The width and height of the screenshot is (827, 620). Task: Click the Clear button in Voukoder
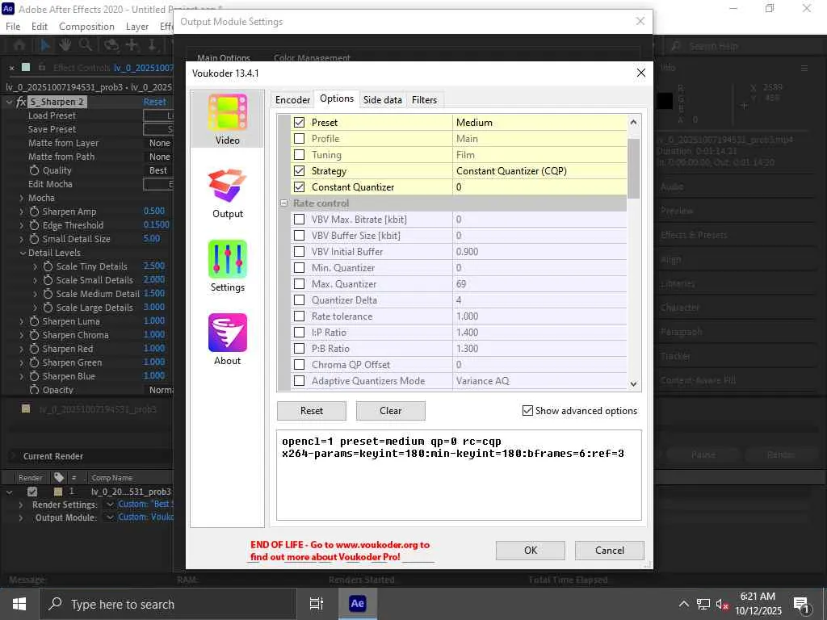click(391, 411)
